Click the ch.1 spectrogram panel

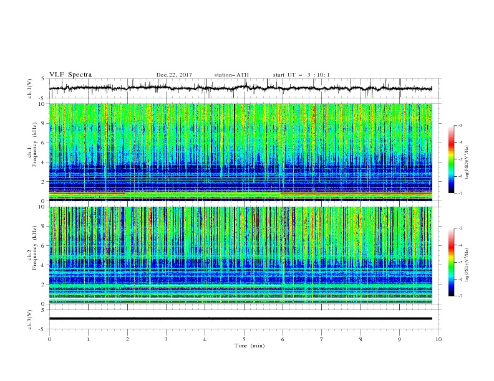point(240,152)
